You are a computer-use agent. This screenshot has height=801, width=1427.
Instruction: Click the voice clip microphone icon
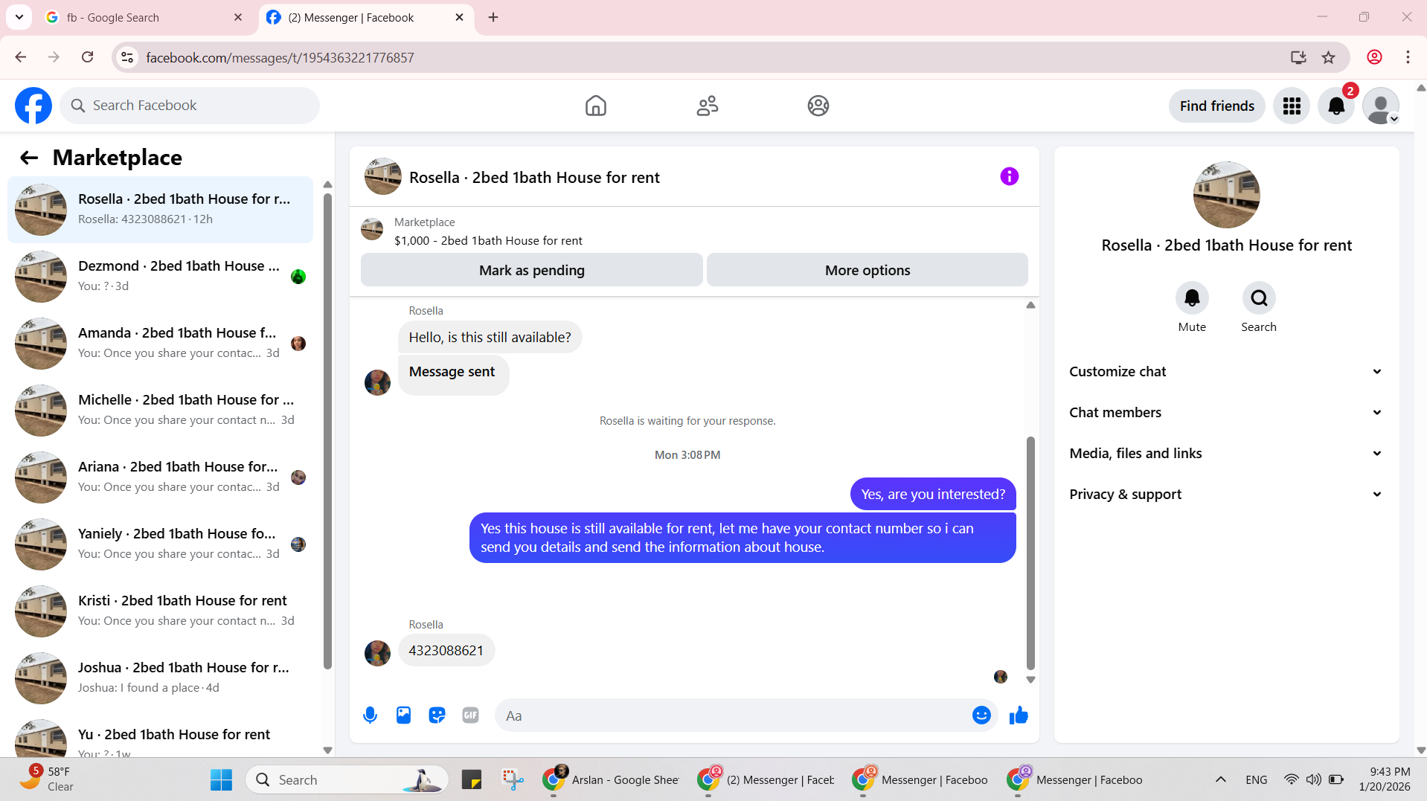click(370, 715)
